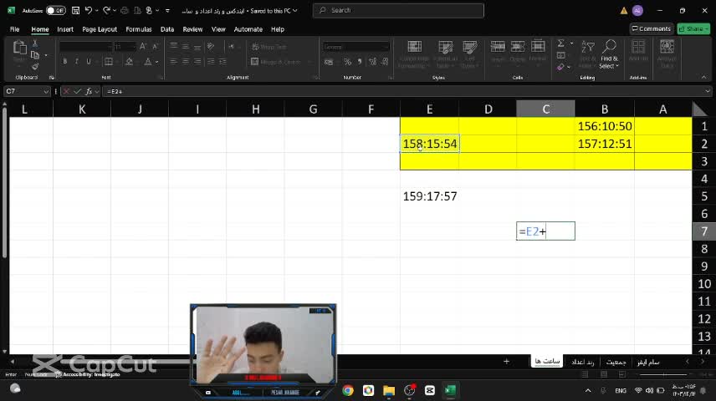The width and height of the screenshot is (716, 401).
Task: Toggle Italic formatting button
Action: tap(77, 62)
